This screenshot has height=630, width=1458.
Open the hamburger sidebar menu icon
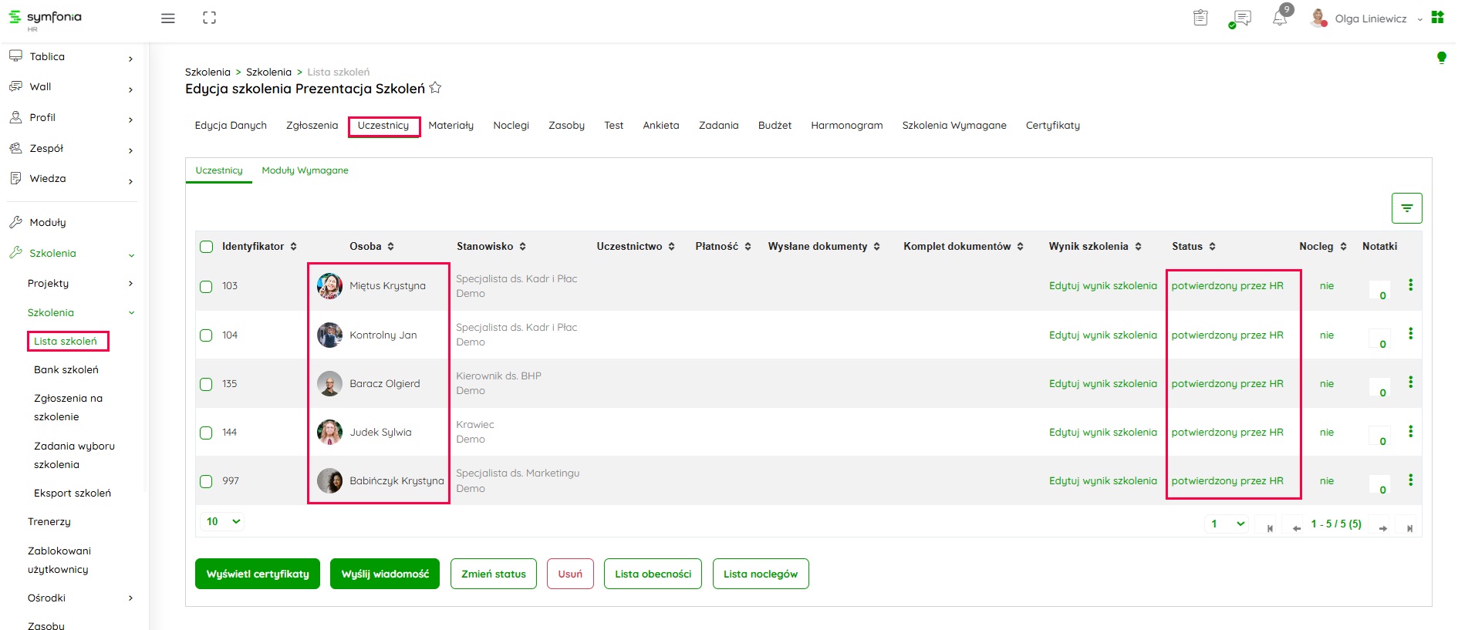167,19
